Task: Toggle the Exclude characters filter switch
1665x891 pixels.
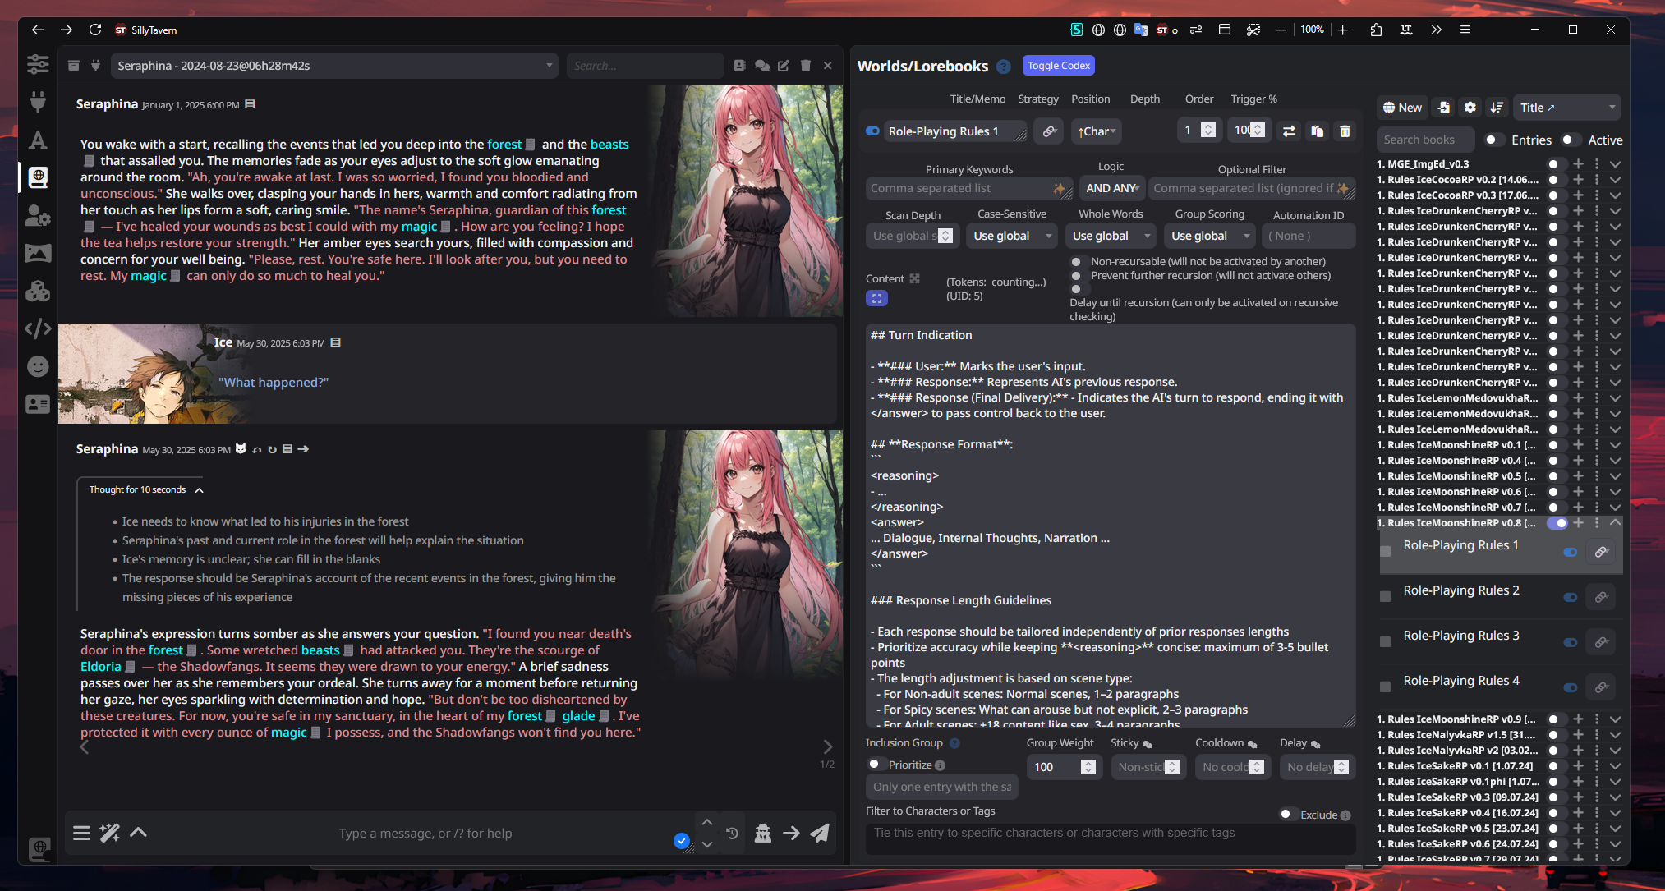Action: click(1288, 815)
